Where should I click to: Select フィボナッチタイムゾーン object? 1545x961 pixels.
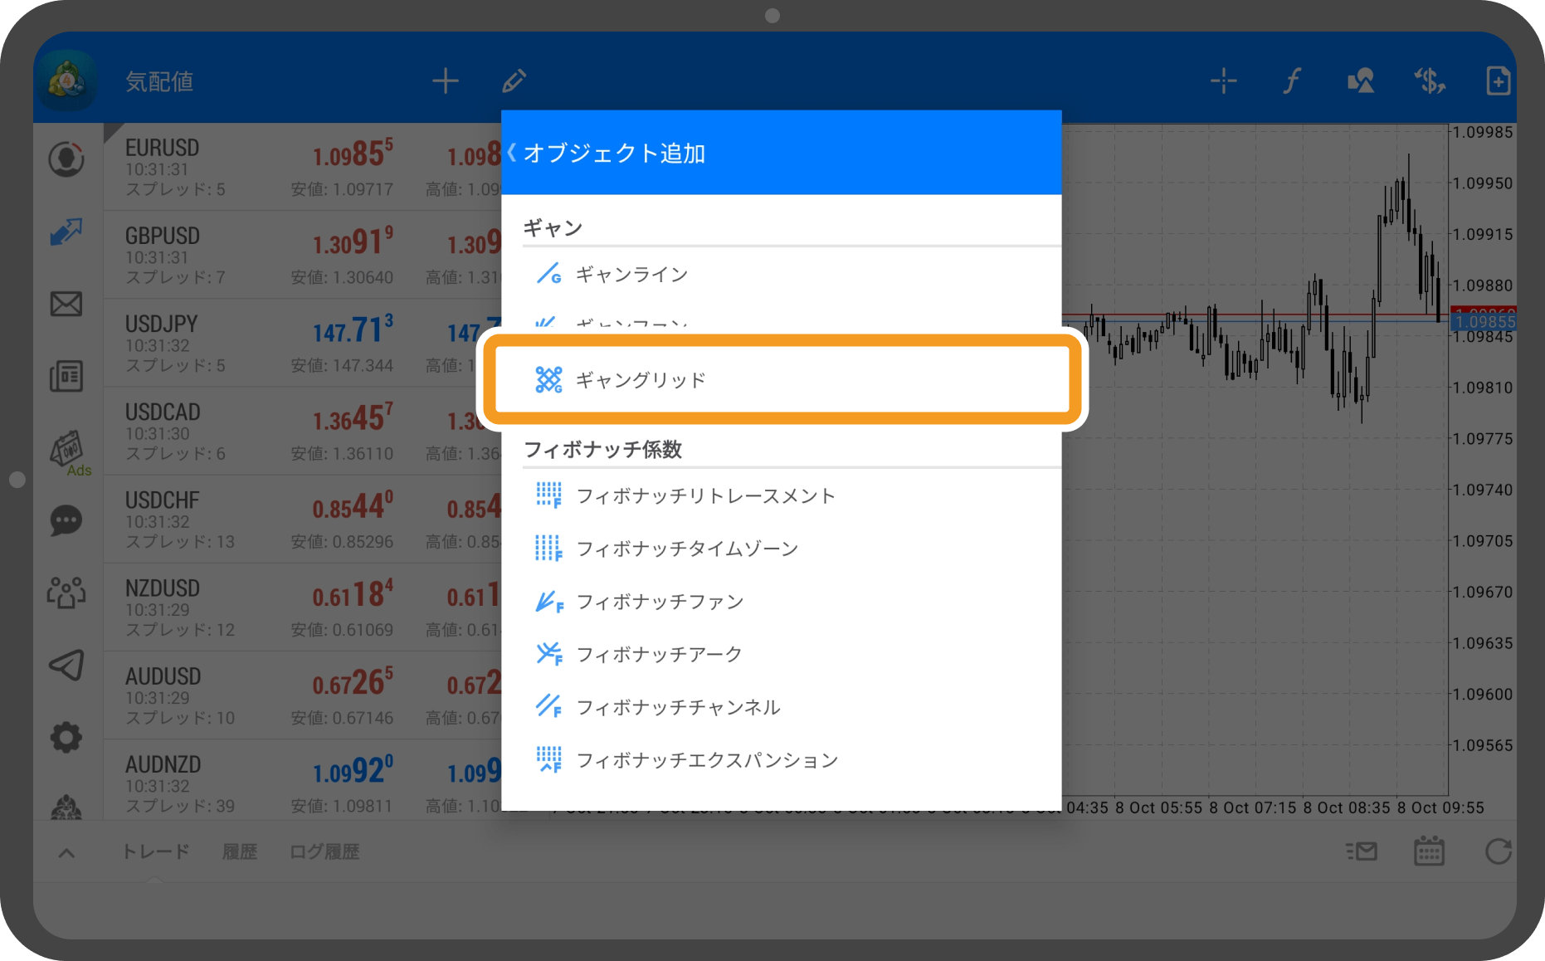pyautogui.click(x=687, y=549)
